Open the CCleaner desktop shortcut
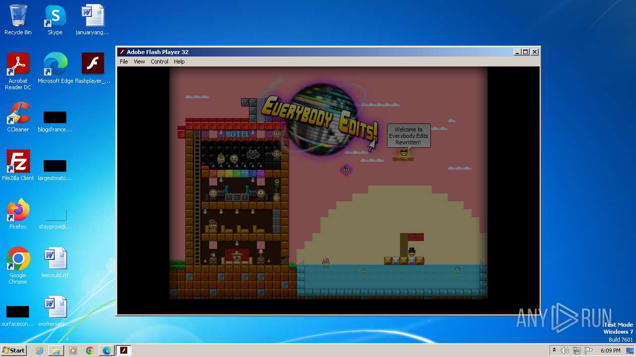 (18, 117)
